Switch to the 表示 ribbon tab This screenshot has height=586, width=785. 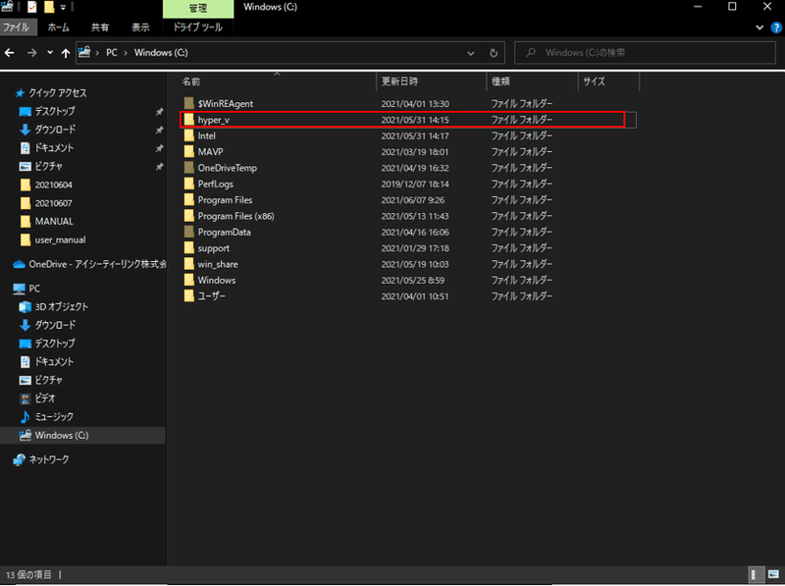140,27
